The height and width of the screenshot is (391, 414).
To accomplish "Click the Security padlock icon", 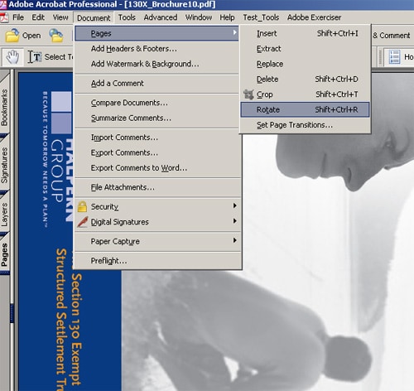I will 82,206.
